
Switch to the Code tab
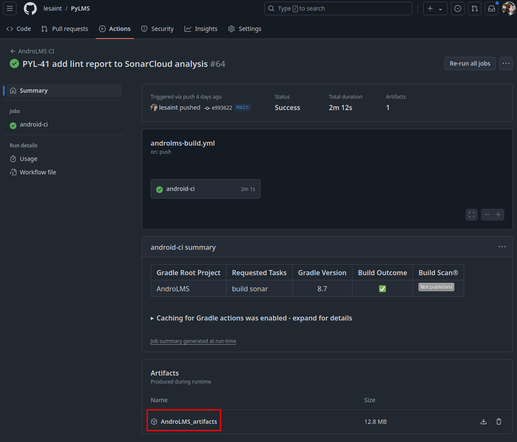click(x=19, y=29)
